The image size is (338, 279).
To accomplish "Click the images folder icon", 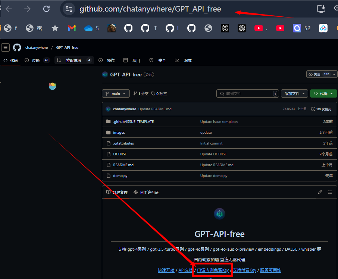I will [x=109, y=132].
